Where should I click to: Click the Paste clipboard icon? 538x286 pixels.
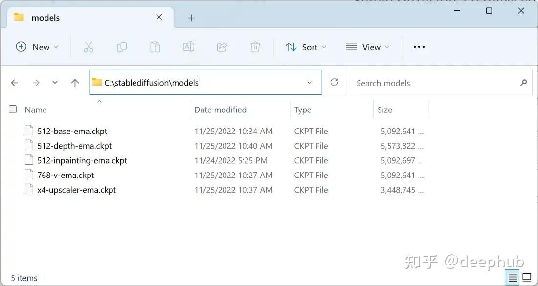pyautogui.click(x=155, y=47)
